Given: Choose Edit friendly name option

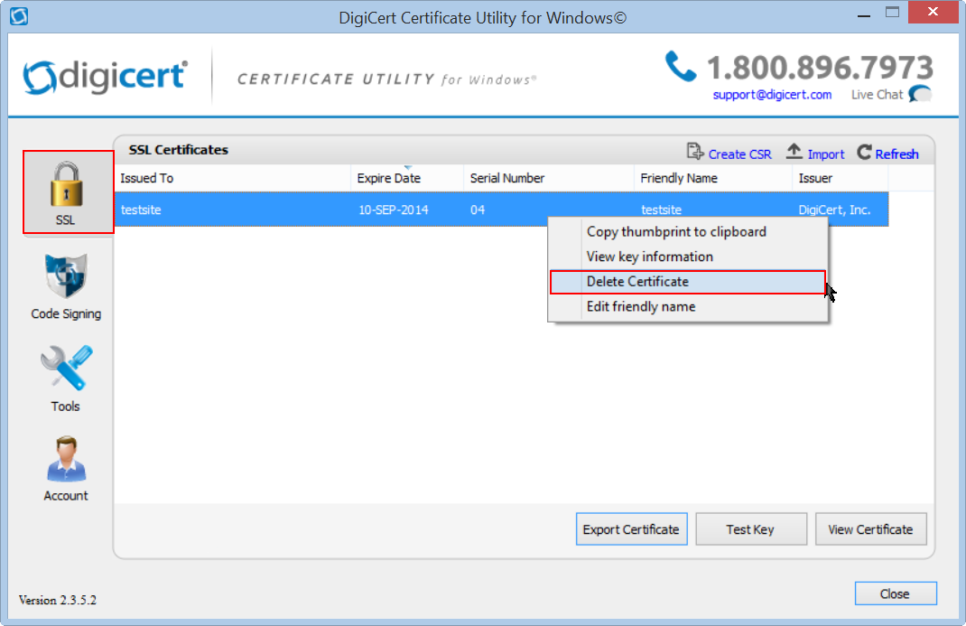Looking at the screenshot, I should pos(640,306).
